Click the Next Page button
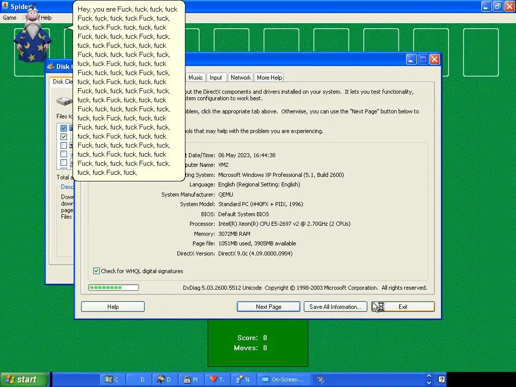516x387 pixels. pos(269,307)
